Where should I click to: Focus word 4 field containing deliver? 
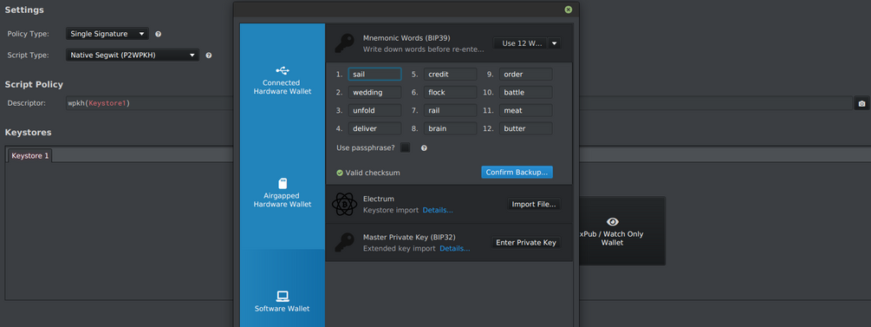(375, 128)
